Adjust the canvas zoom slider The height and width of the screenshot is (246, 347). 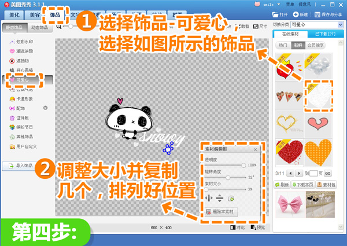71,26
